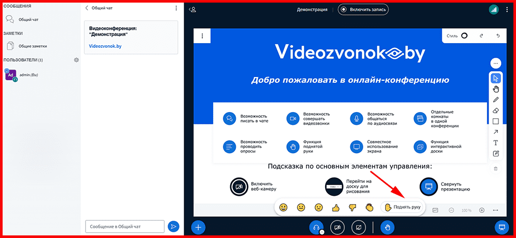
Task: Toggle audio with the headphones button
Action: tap(316, 227)
